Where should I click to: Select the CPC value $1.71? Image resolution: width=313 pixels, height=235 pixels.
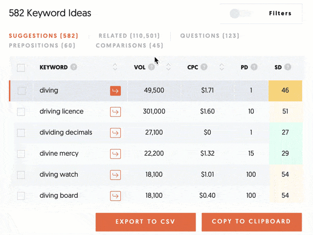click(x=207, y=90)
